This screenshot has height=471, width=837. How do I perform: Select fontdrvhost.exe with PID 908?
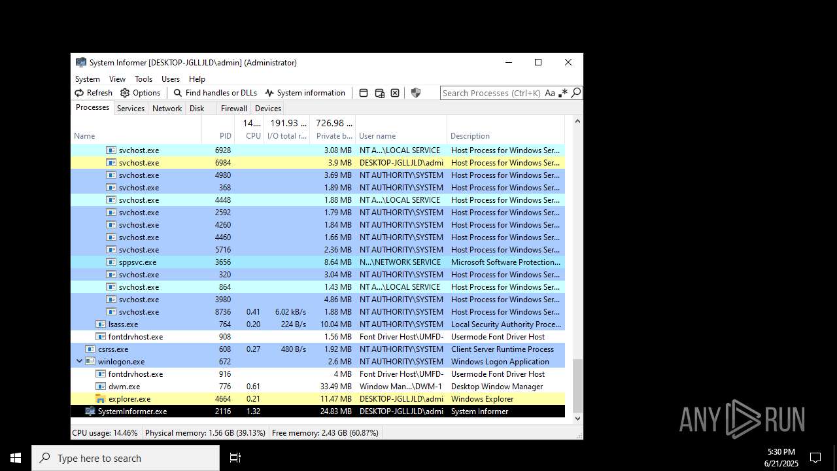tap(318, 337)
